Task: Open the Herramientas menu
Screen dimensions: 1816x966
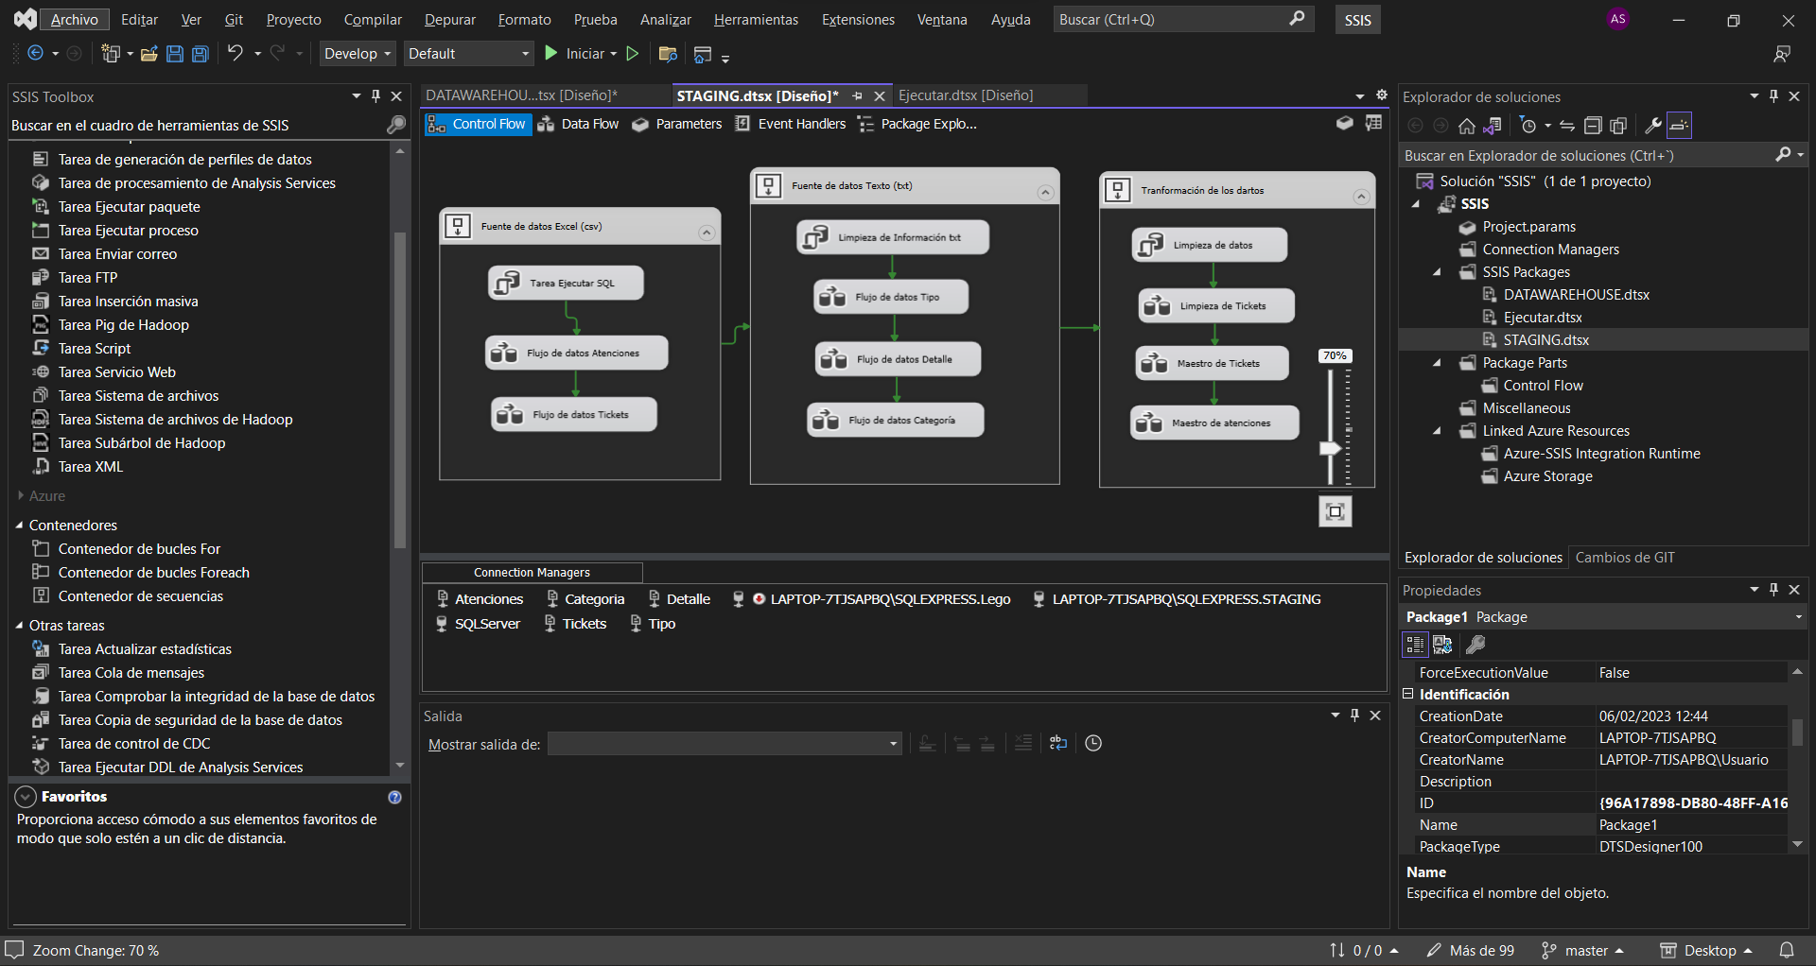Action: (x=755, y=20)
